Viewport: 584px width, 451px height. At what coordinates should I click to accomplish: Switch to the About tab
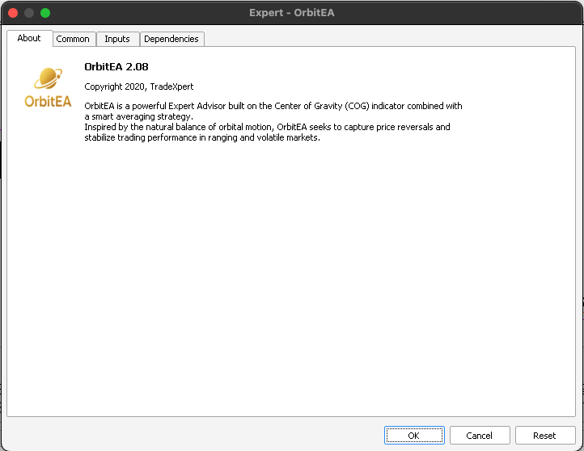point(29,38)
